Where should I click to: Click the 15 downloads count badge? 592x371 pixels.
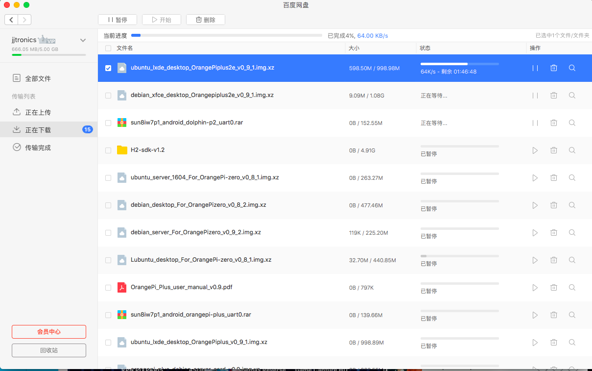point(88,129)
